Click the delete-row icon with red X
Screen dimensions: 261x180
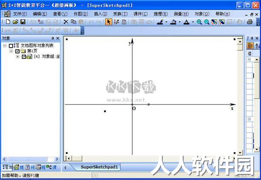click(x=40, y=22)
